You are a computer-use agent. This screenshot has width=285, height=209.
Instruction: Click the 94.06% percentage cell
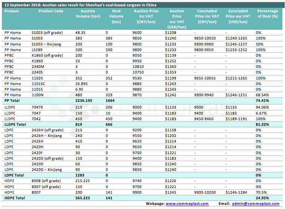(263, 107)
